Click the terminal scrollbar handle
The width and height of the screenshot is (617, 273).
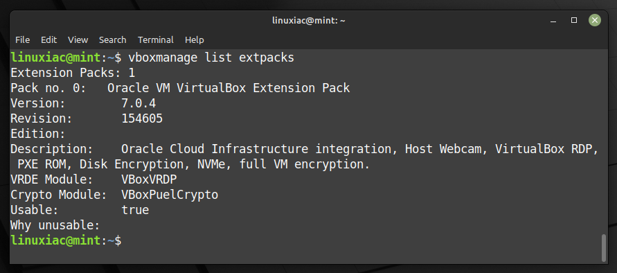coord(604,248)
